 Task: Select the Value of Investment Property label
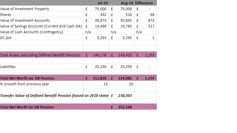click(x=25, y=9)
